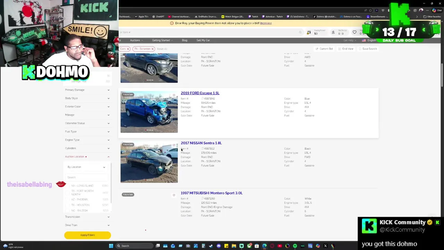Viewport: 444px width, 250px height.
Task: Favorite the 1997 Mitsubishi Montero listing heart
Action: coord(174,195)
